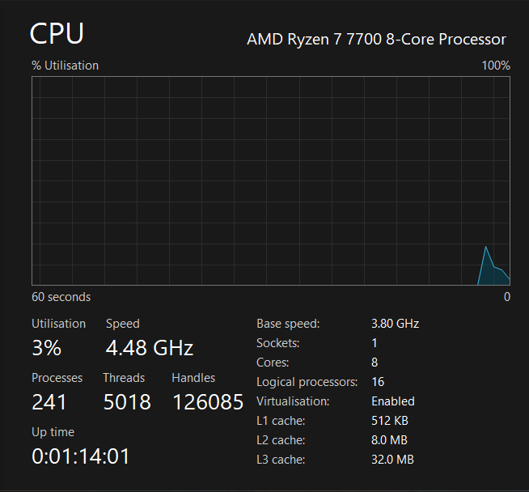Click the Sockets value
This screenshot has height=492, width=529.
[375, 343]
